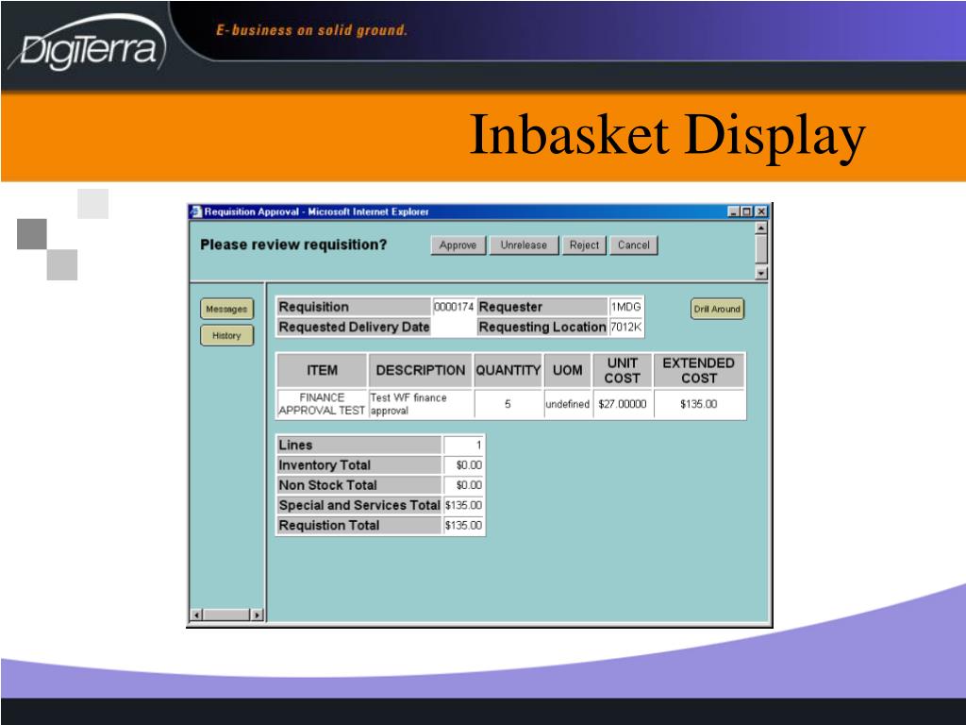This screenshot has width=966, height=725.
Task: Click the Requested Delivery Date label
Action: pyautogui.click(x=354, y=327)
